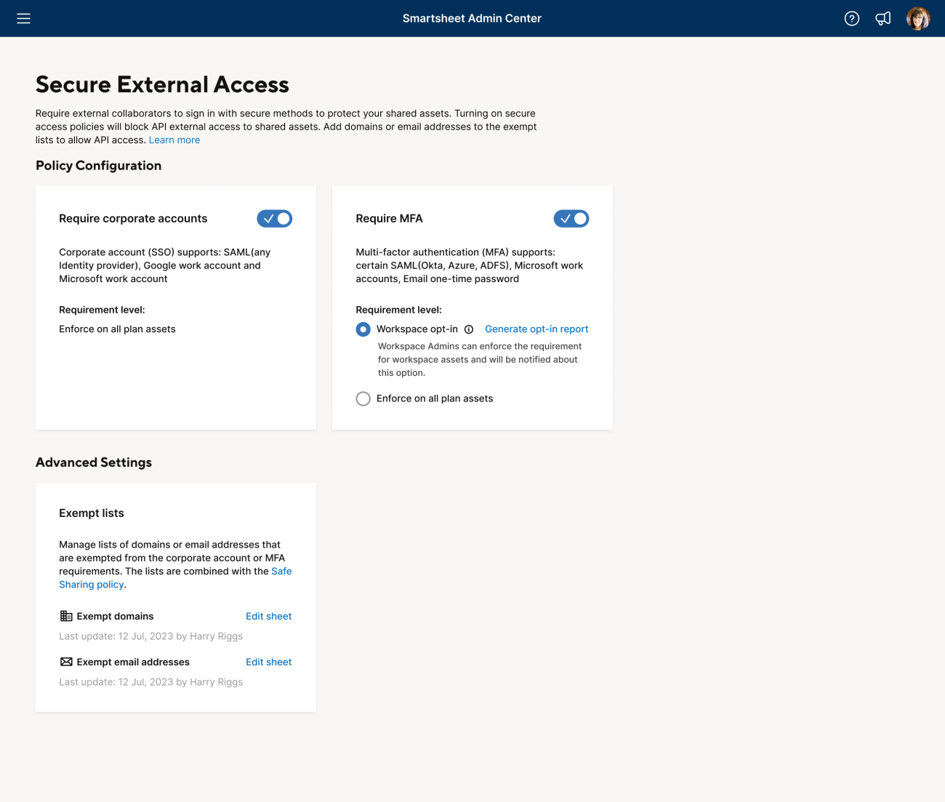Select the Workspace opt-in radio button
This screenshot has width=945, height=802.
[x=363, y=329]
